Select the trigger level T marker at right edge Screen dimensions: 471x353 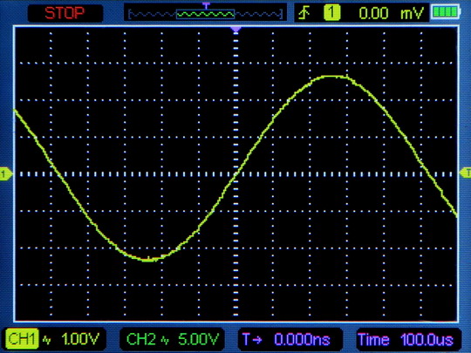click(466, 173)
